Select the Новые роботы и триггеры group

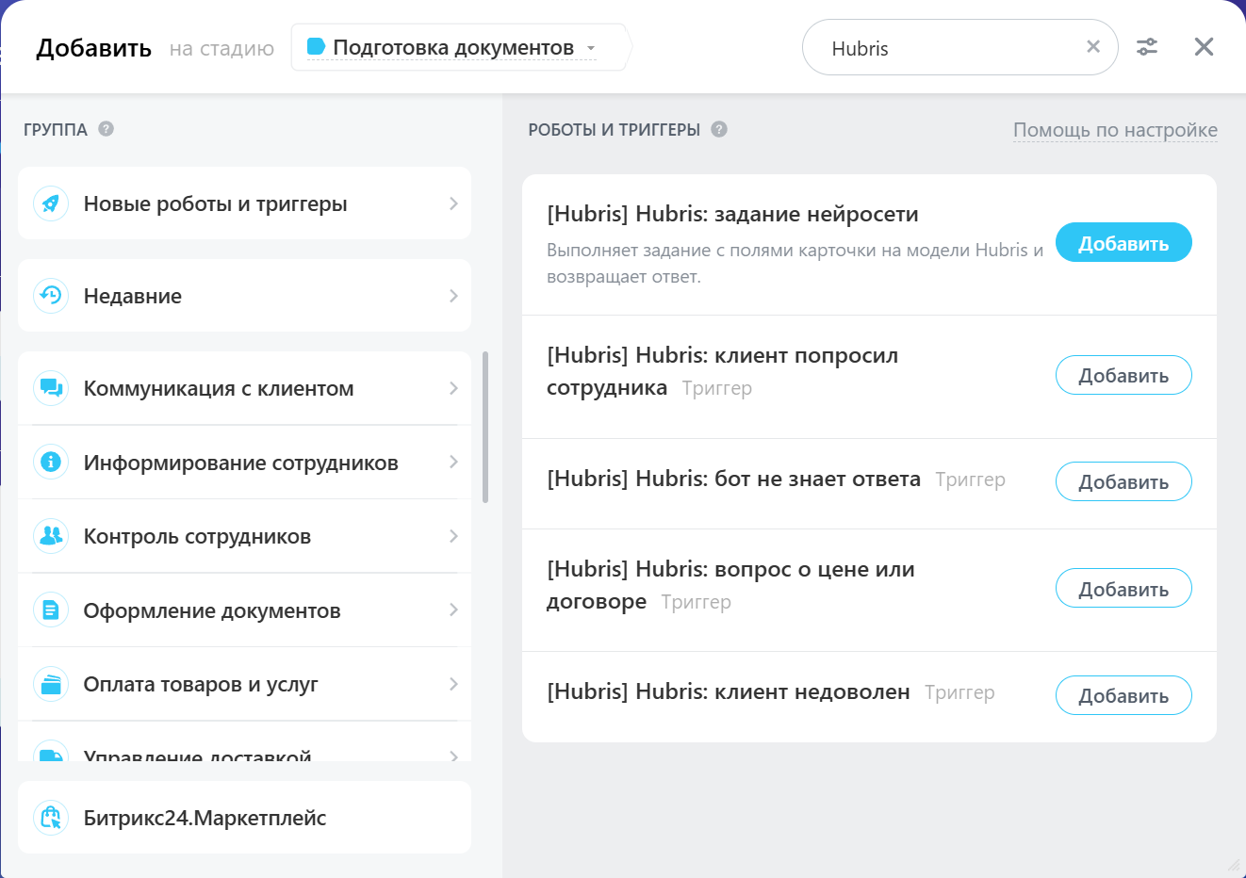[x=244, y=203]
